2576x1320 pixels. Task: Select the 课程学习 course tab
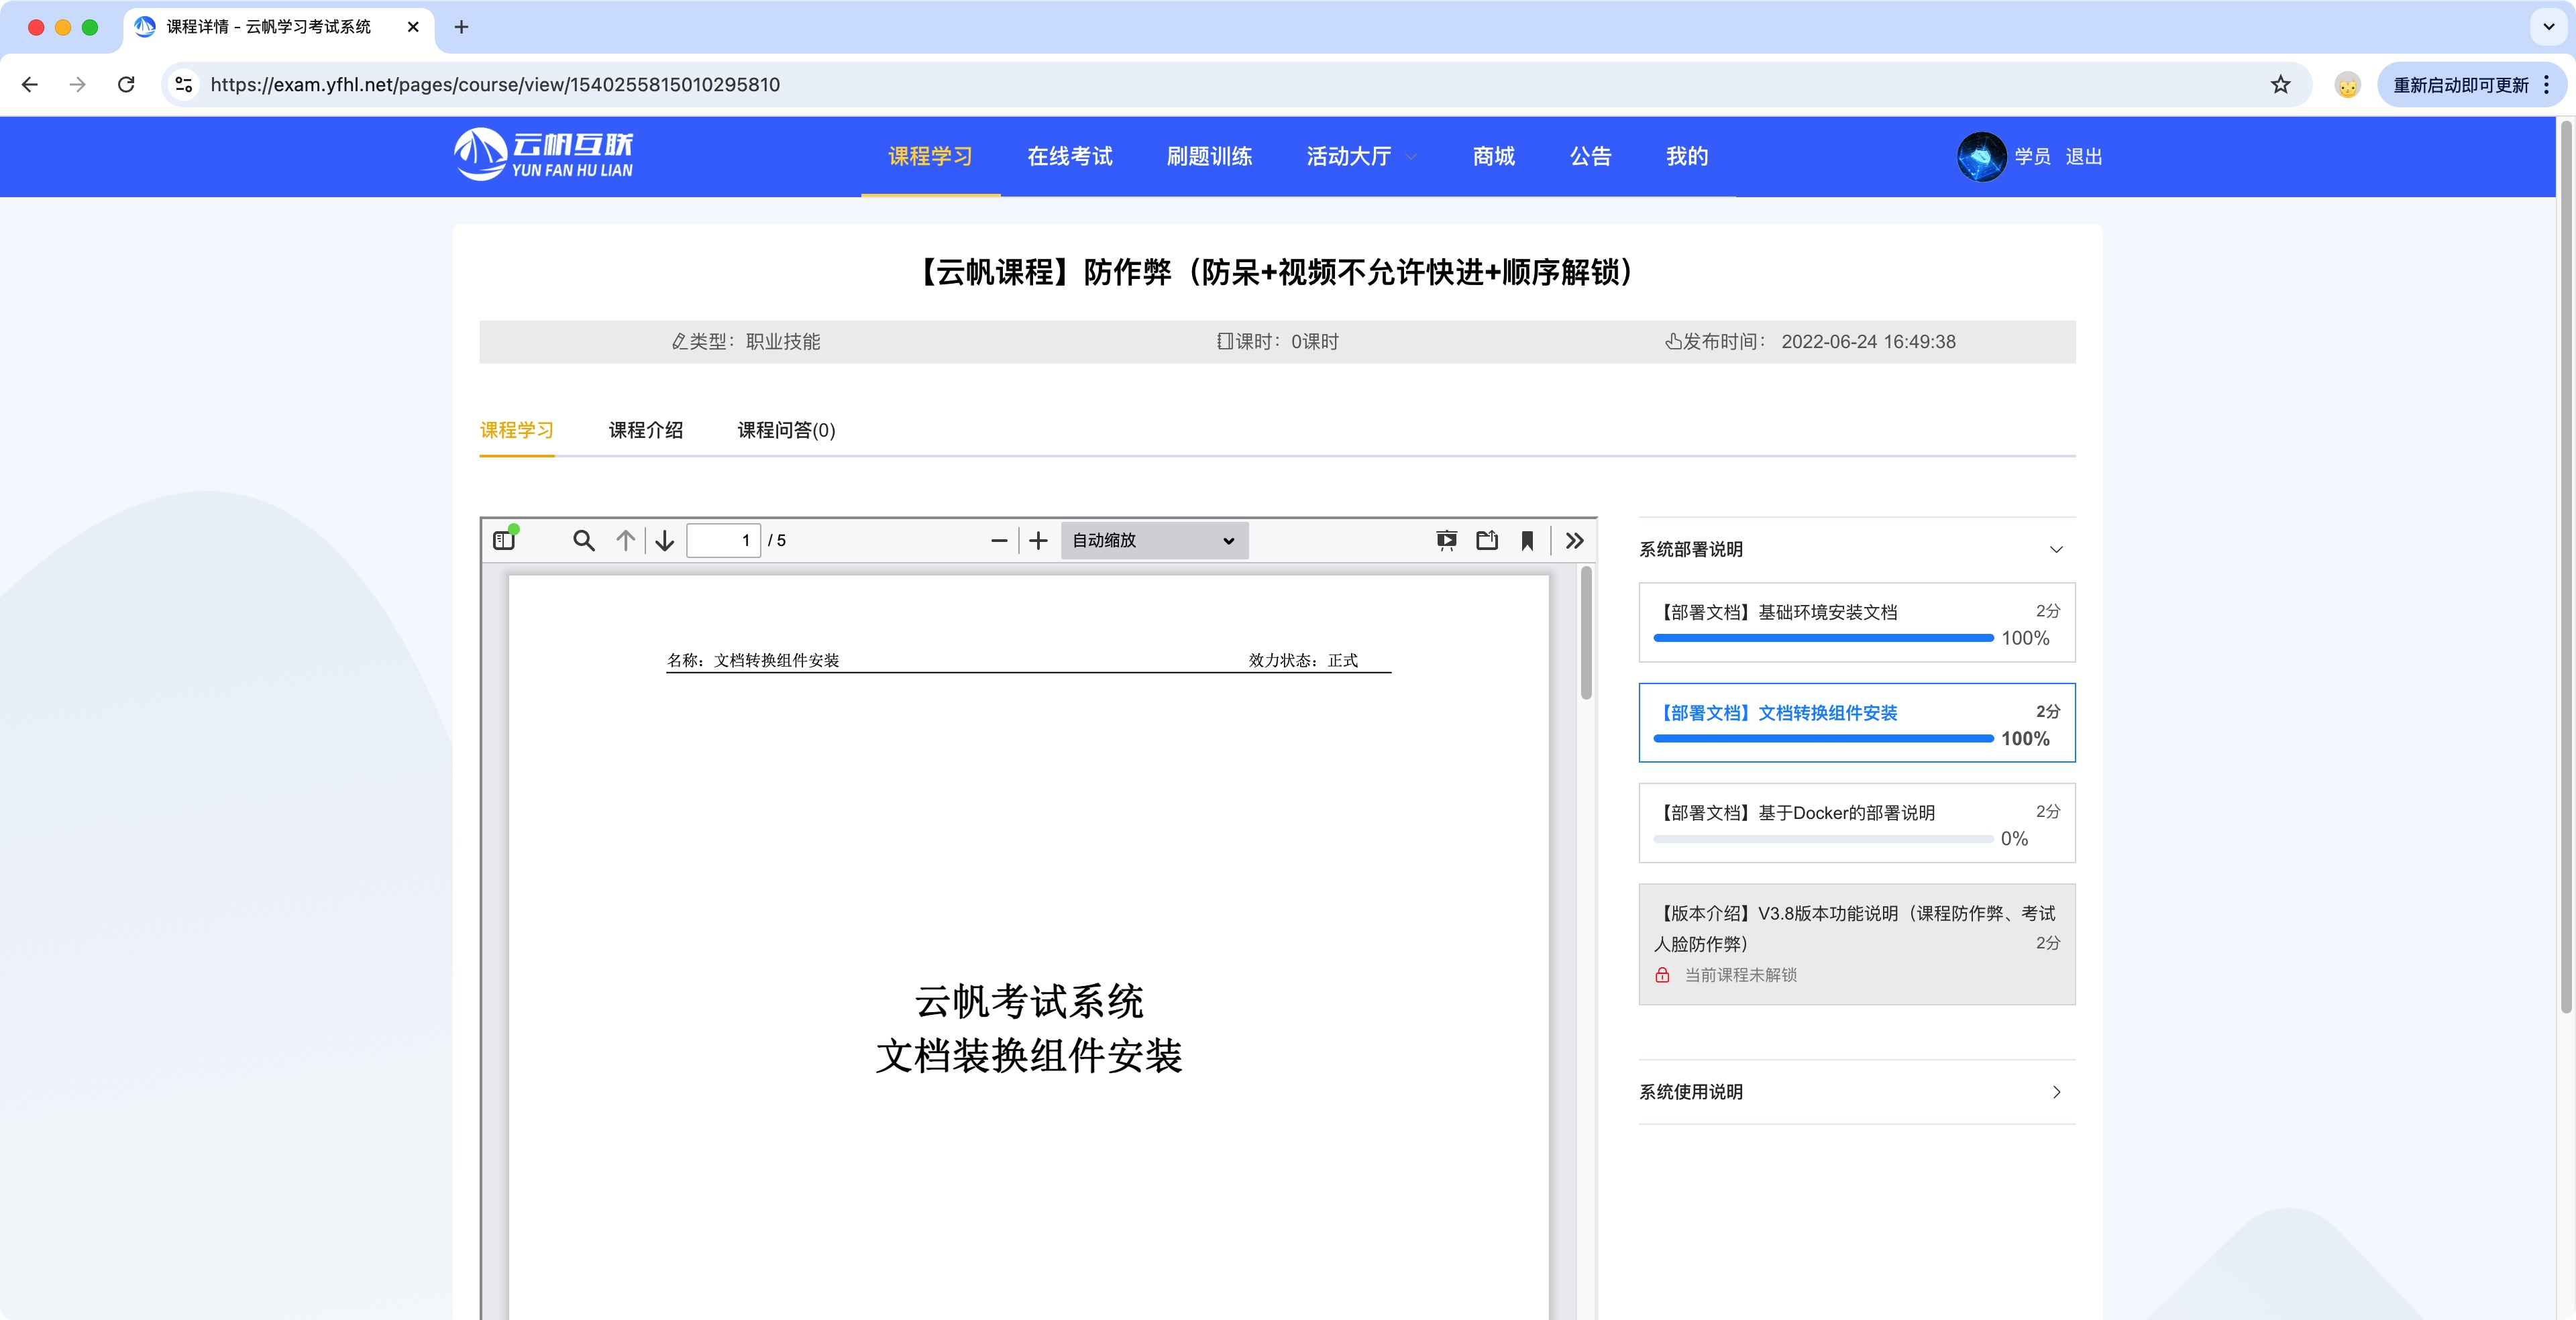coord(517,430)
